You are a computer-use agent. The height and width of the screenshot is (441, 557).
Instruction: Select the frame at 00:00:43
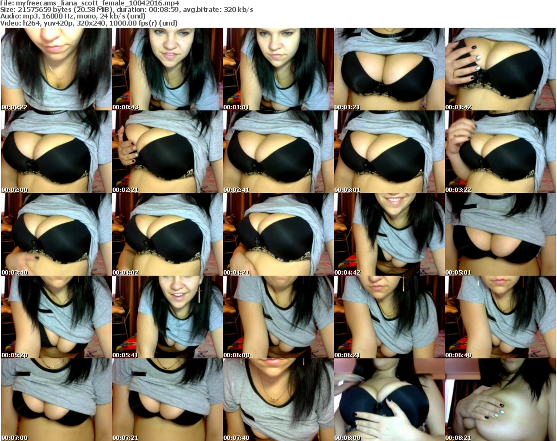click(x=168, y=69)
